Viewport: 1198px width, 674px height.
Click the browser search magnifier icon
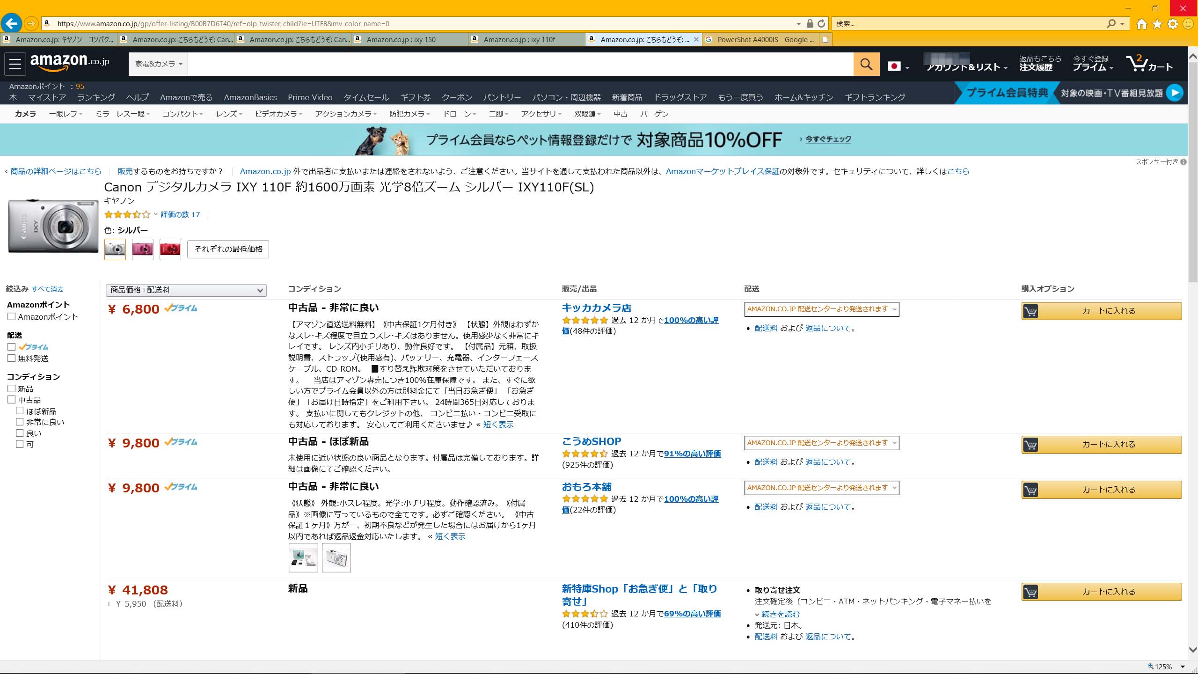point(1111,23)
